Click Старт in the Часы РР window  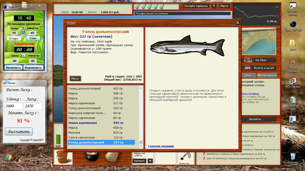[14, 38]
